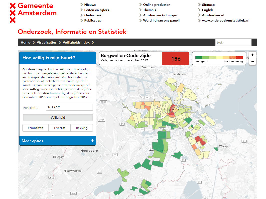Visit www.onderzoekenstatistiek.nl link
The height and width of the screenshot is (199, 266).
pyautogui.click(x=225, y=21)
